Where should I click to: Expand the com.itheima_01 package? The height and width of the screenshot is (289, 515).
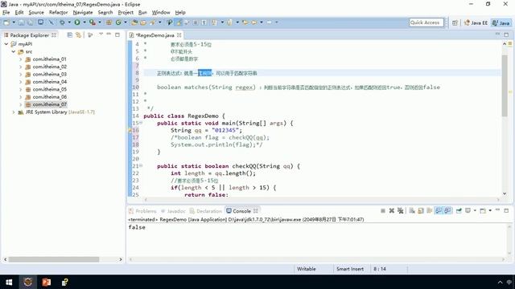[x=21, y=59]
